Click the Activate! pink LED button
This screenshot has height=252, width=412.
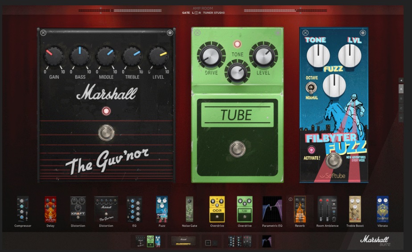pos(311,150)
